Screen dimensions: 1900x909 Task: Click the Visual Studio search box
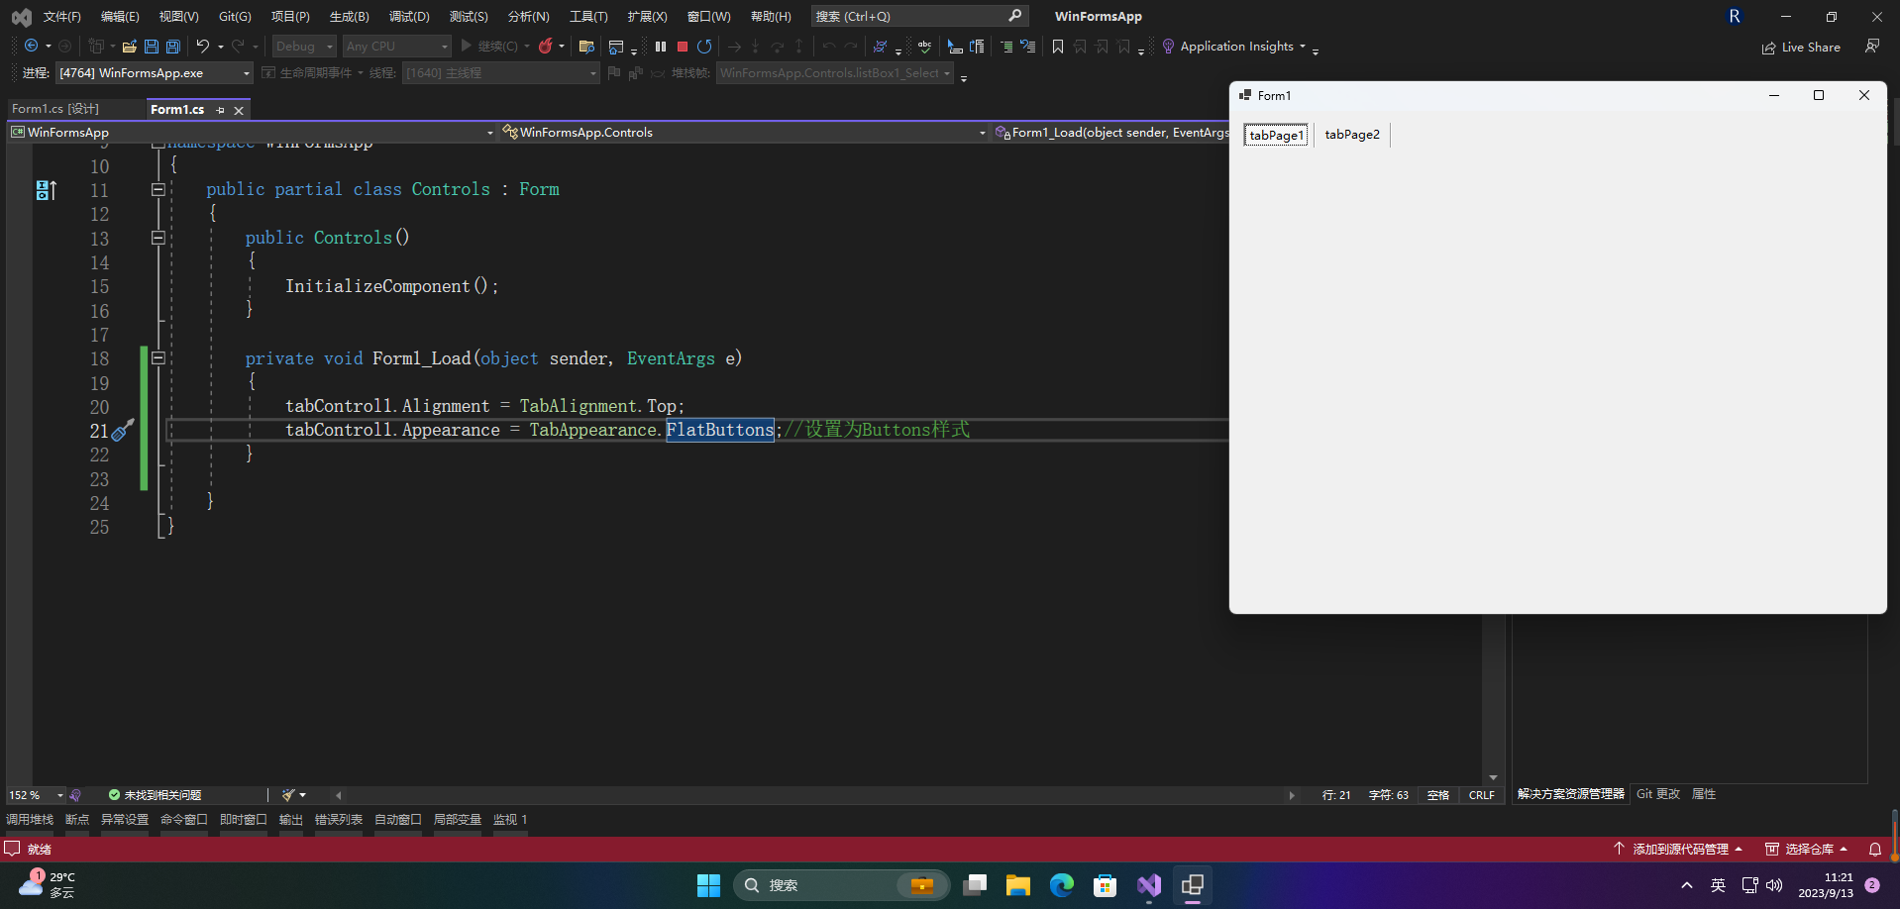click(x=919, y=16)
